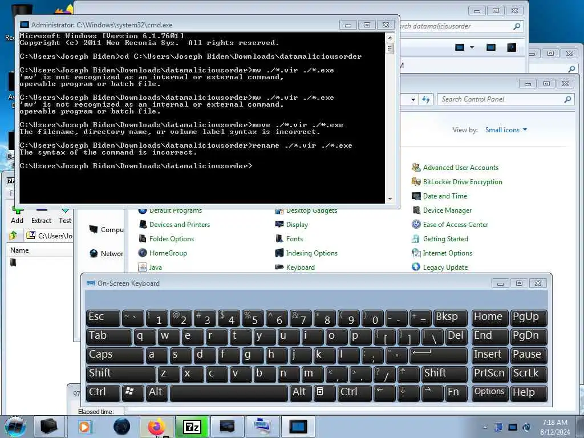Click the HomeGroup icon
Screen dimensions: 584x438
pyautogui.click(x=142, y=253)
